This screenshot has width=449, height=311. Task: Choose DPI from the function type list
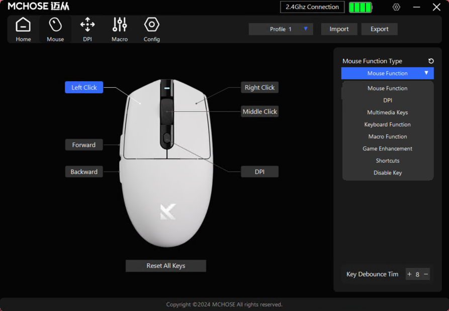388,100
